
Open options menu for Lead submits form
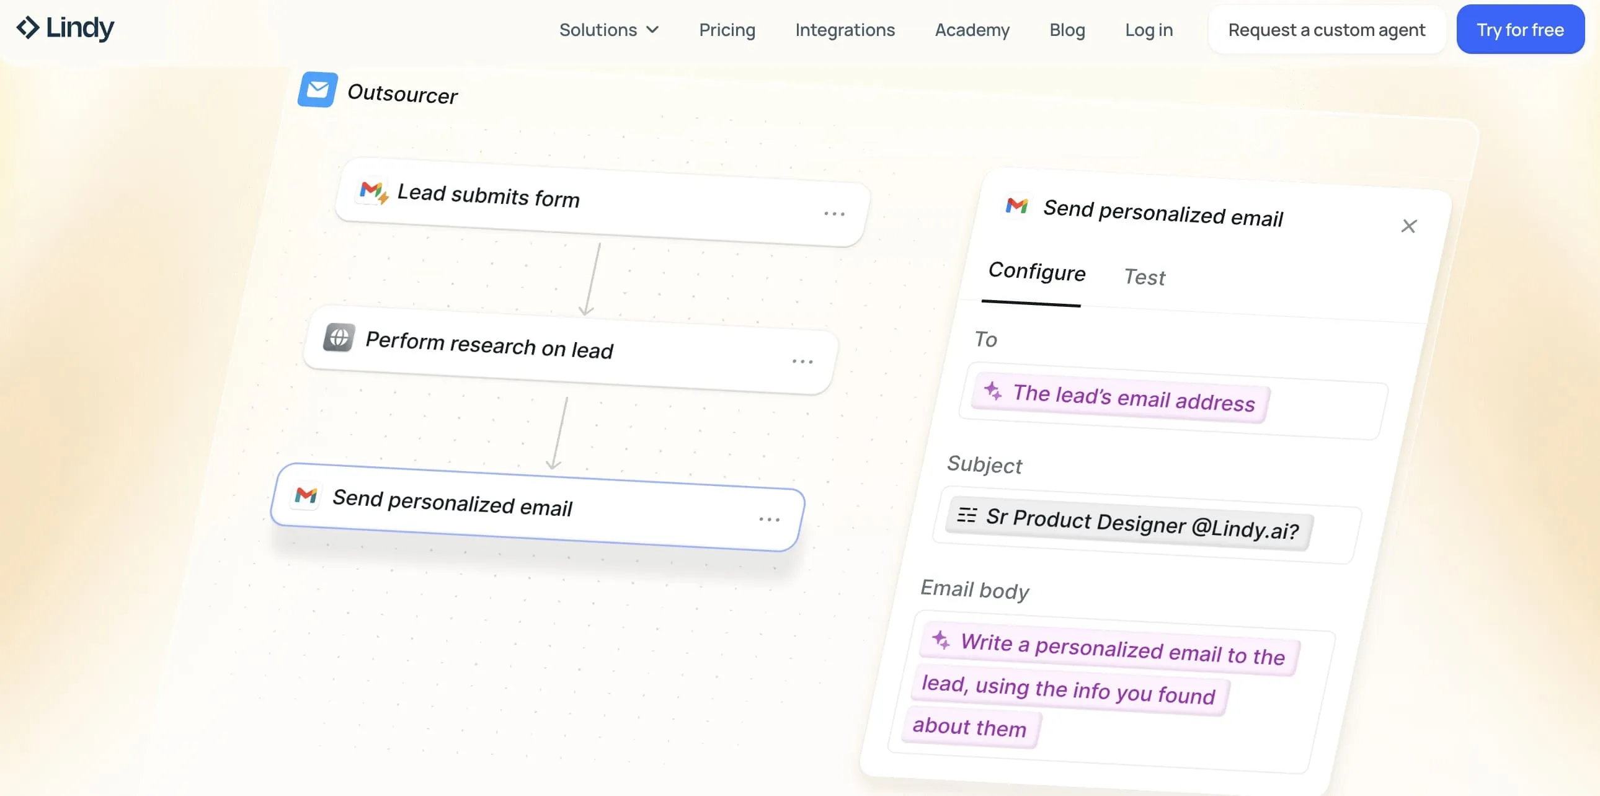click(x=834, y=214)
